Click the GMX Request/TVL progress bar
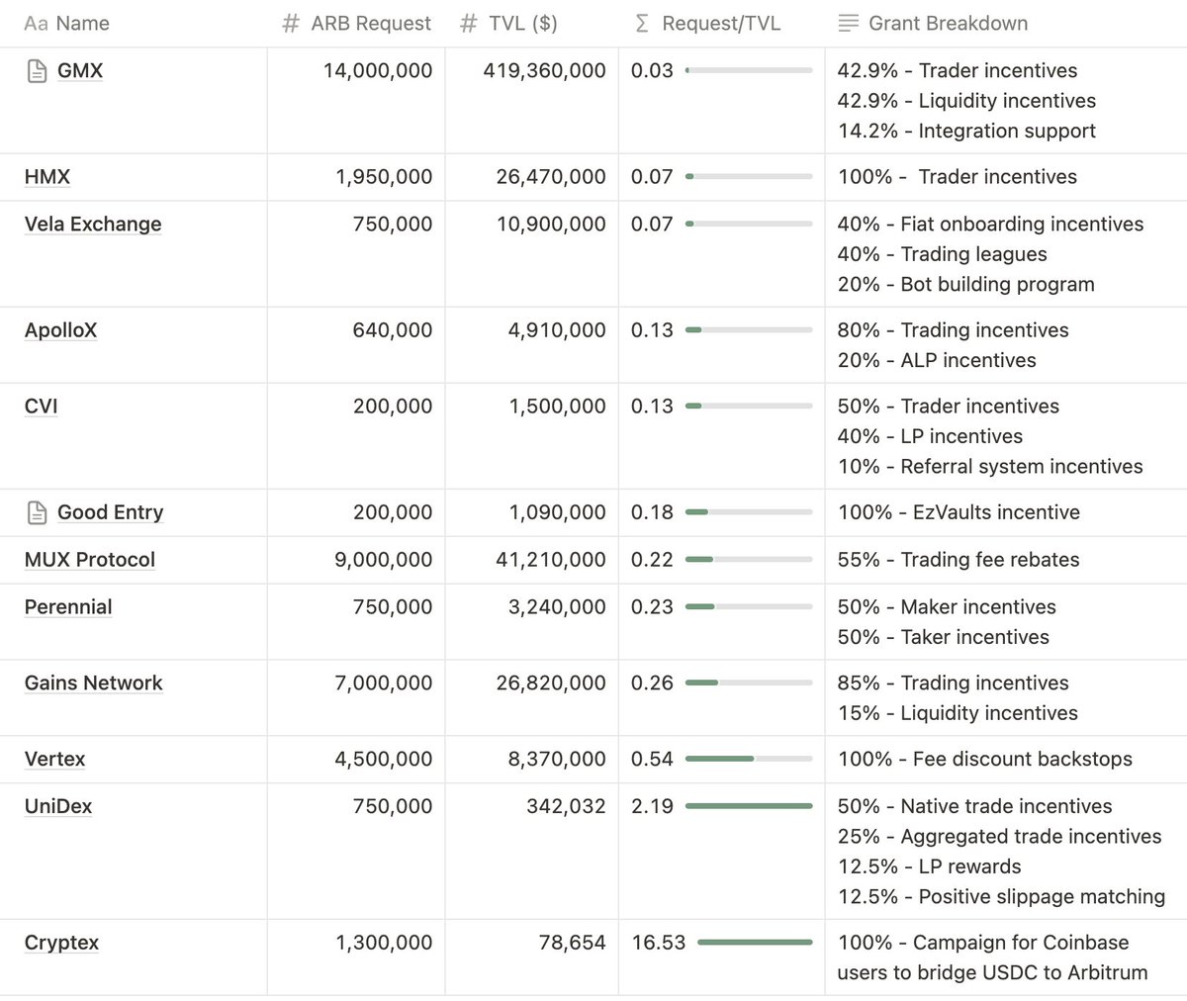This screenshot has width=1187, height=1001. 749,71
